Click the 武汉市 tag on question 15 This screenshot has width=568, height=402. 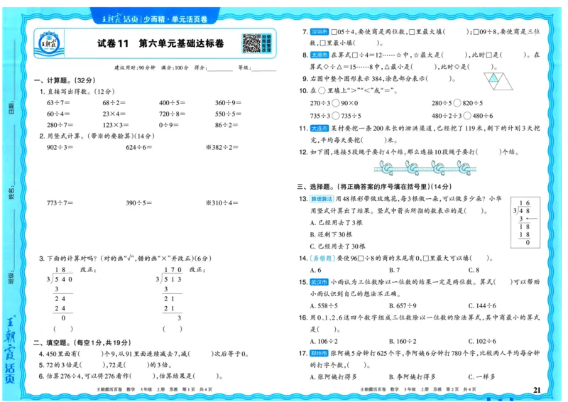point(319,282)
